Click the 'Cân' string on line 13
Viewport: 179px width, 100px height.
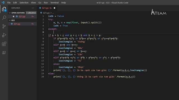click(x=80, y=54)
